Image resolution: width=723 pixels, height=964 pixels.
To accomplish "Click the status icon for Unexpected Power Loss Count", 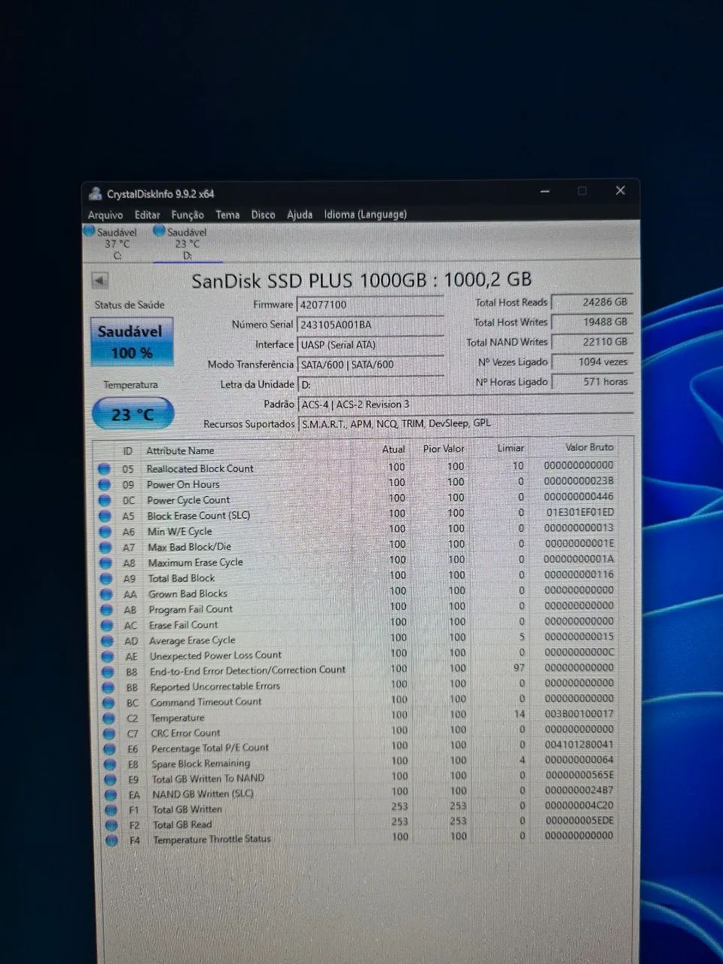I will click(108, 657).
